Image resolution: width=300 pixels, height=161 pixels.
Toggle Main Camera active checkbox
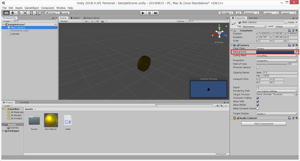(240, 22)
